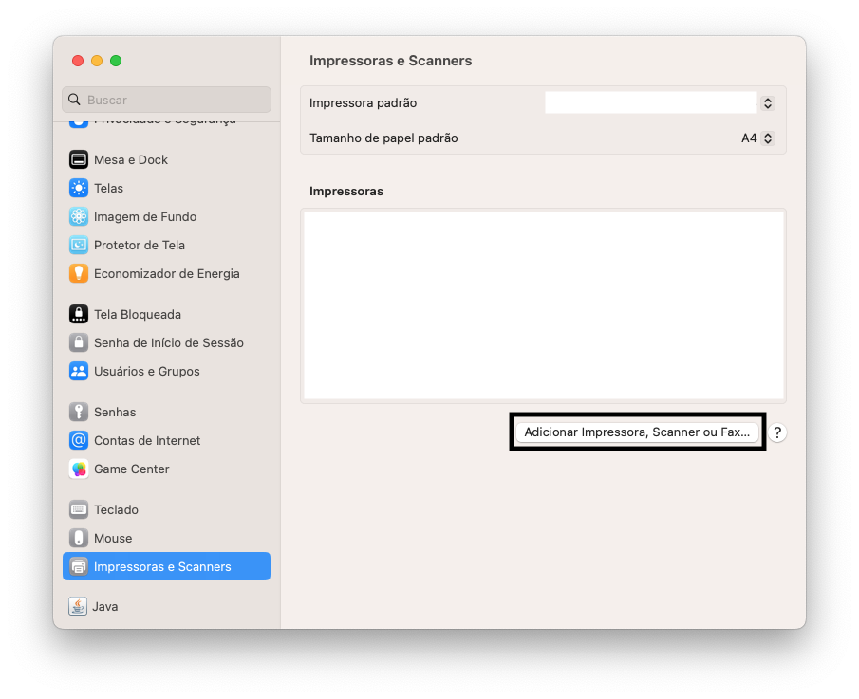Open Impressora padrão dropdown arrows
859x699 pixels.
tap(768, 103)
